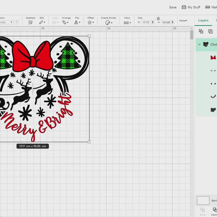Expand the Flip dropdown arrow

80,22
